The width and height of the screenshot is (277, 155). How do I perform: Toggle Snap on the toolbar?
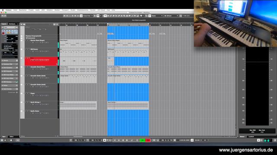[150, 16]
